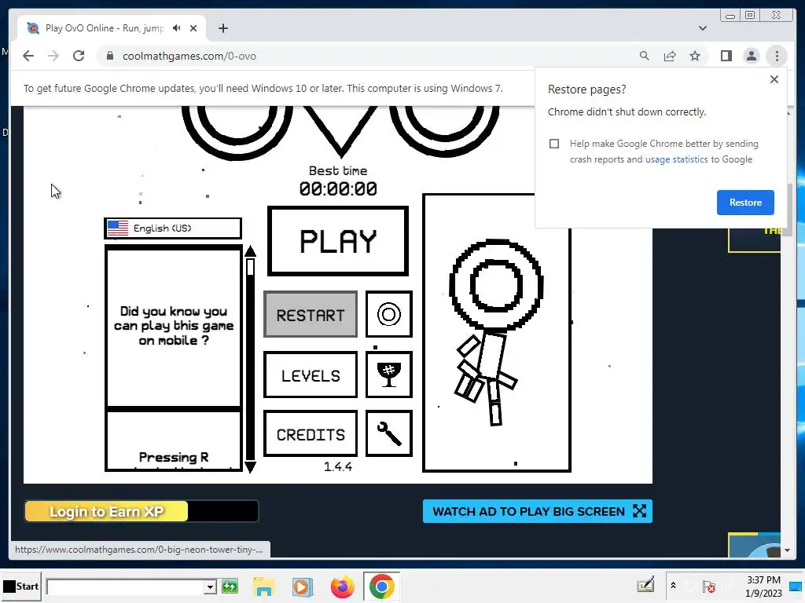Click the browser Back arrow
The image size is (805, 603).
28,56
